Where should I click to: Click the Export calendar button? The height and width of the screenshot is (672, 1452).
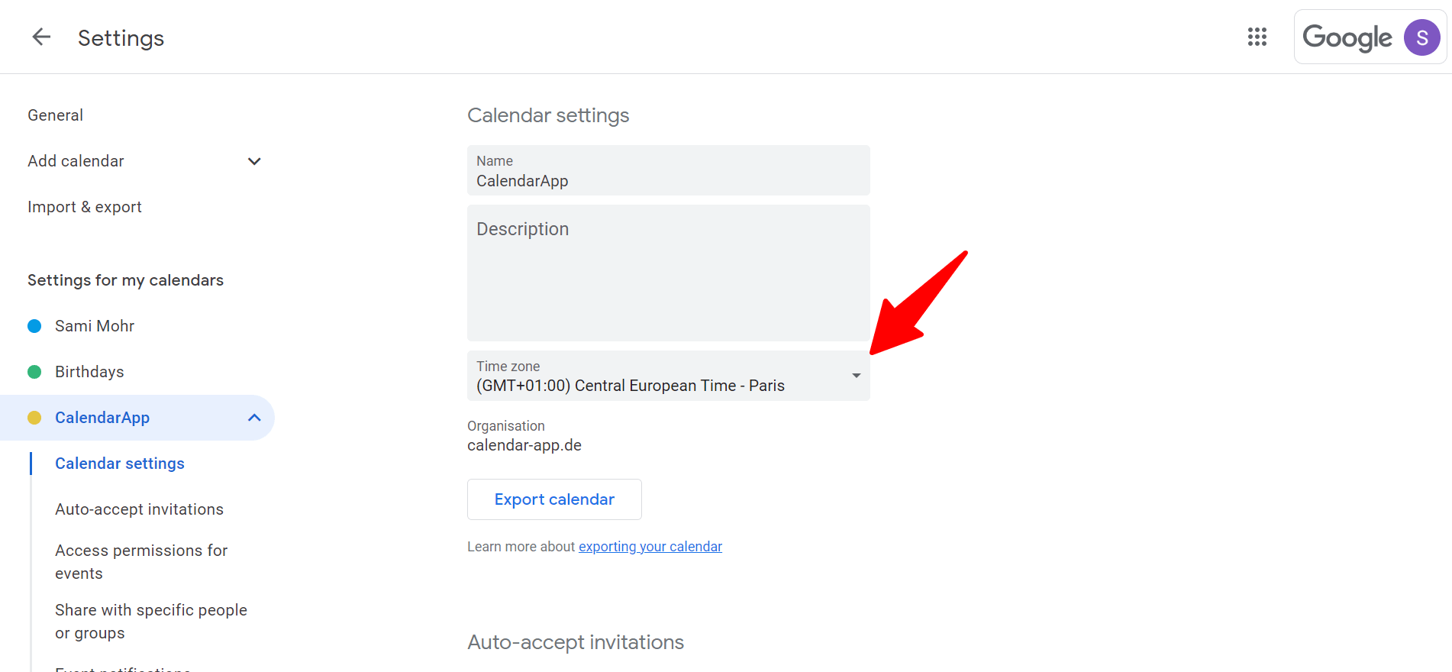(554, 499)
